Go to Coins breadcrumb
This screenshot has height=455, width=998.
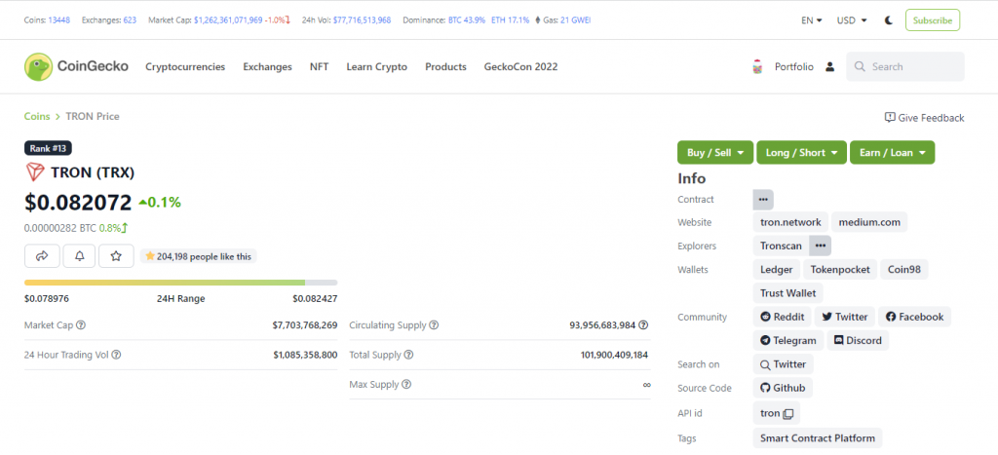[x=37, y=117]
